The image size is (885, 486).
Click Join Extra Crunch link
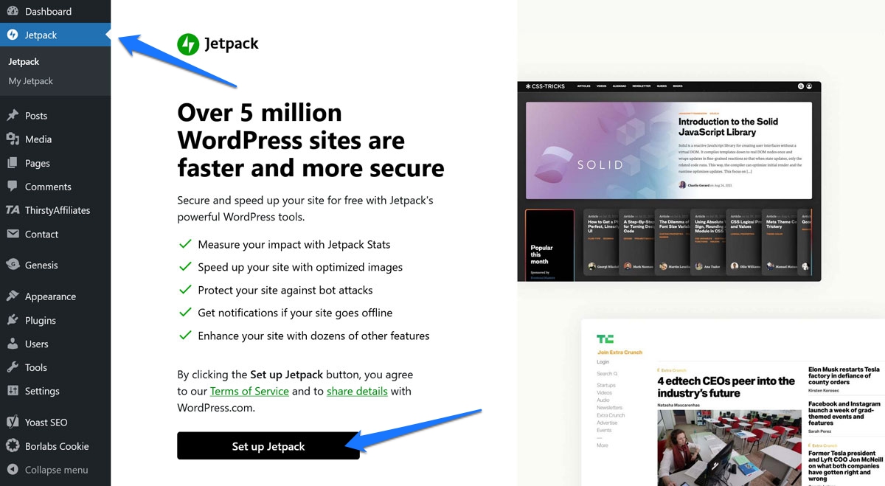[619, 353]
